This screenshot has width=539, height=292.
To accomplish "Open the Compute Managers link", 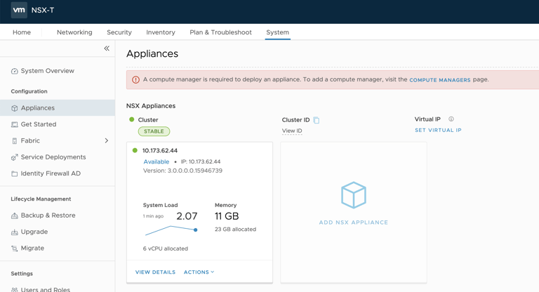I will point(440,80).
